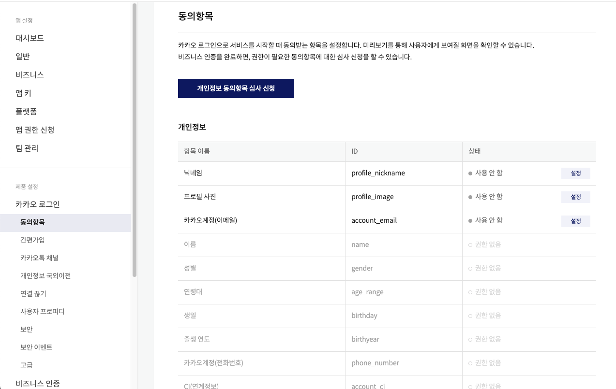
Task: Open 보안 submenu item
Action: click(x=27, y=330)
